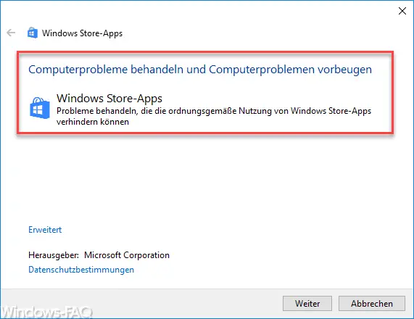Click empty white area below the red box
Viewport: 414px width, 319px height.
pyautogui.click(x=206, y=180)
